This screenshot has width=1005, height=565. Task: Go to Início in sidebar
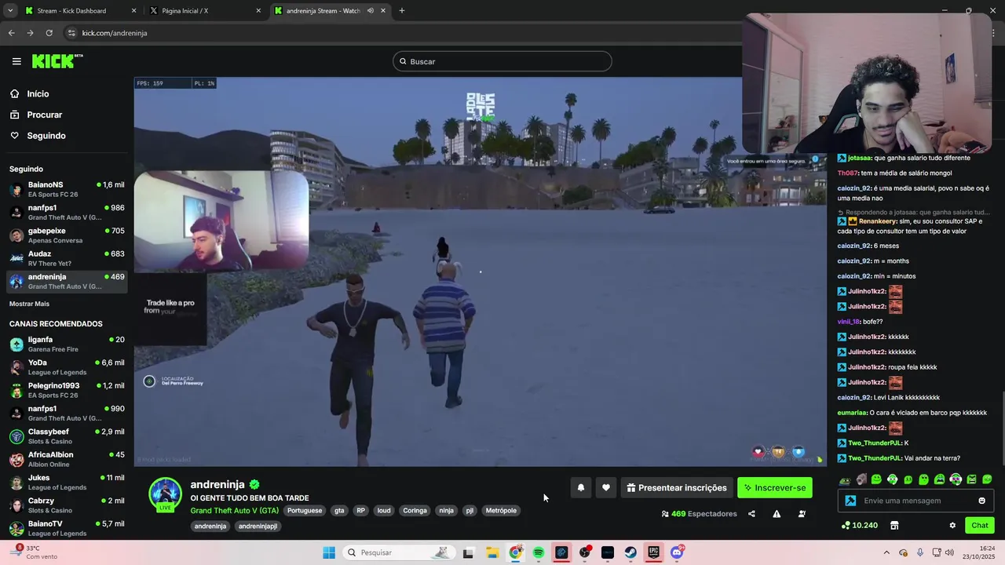click(x=38, y=94)
